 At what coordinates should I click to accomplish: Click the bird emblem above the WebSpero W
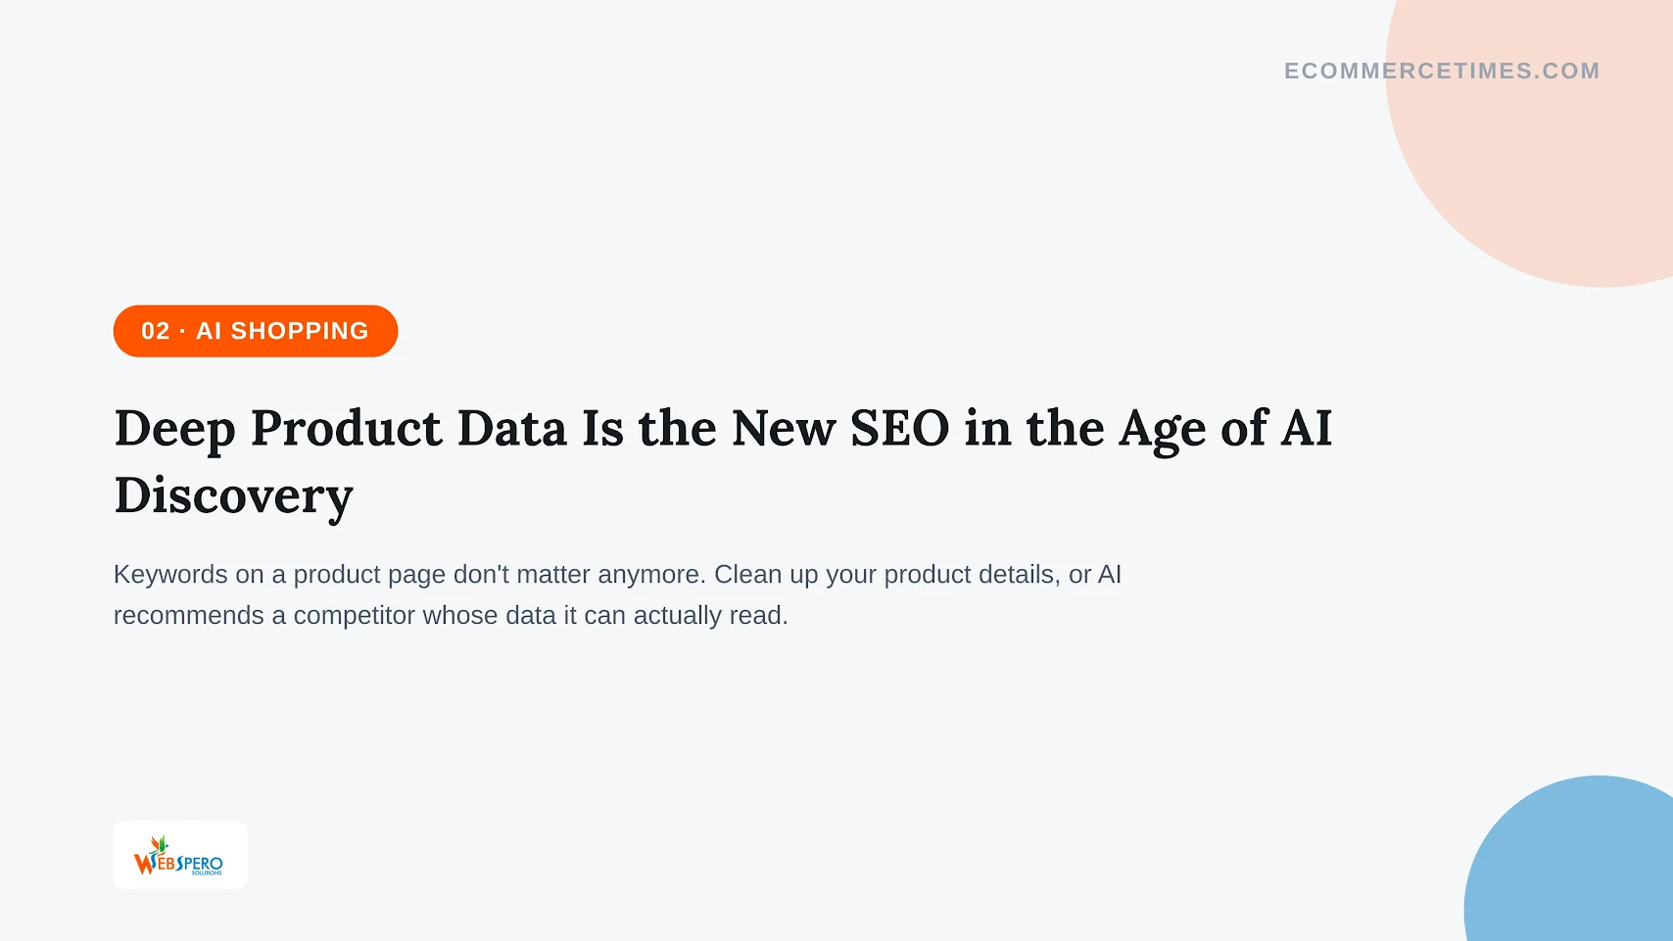pos(159,844)
